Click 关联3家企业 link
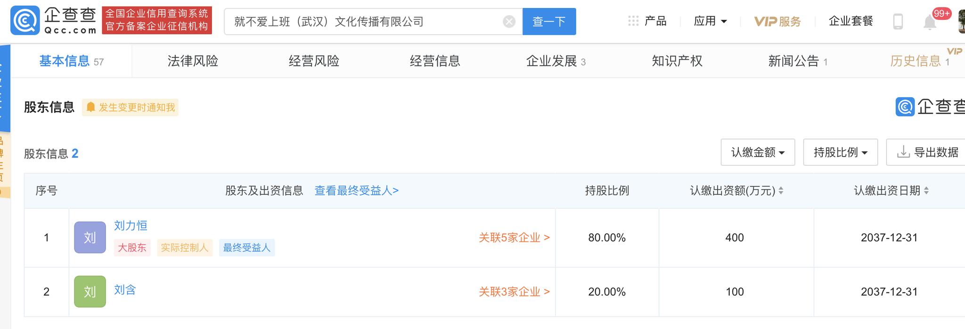 click(x=514, y=292)
